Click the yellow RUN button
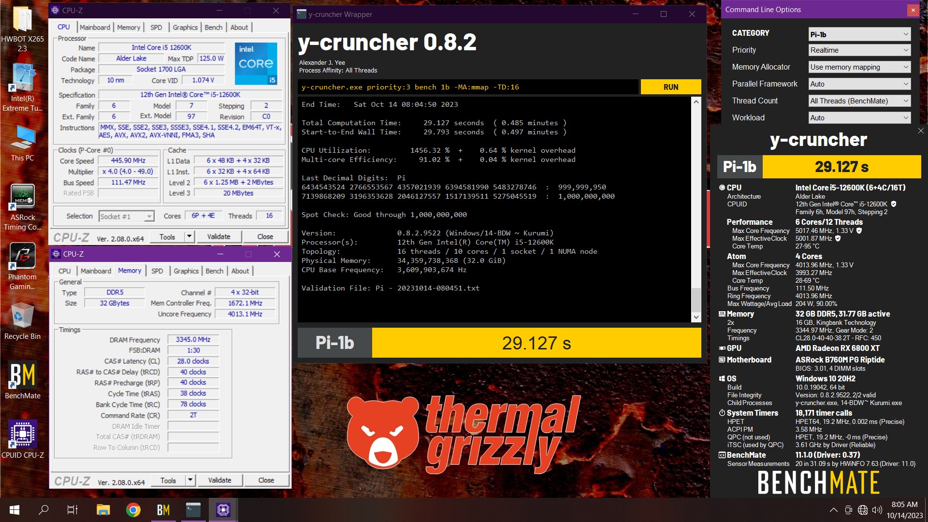This screenshot has width=928, height=522. (x=671, y=87)
